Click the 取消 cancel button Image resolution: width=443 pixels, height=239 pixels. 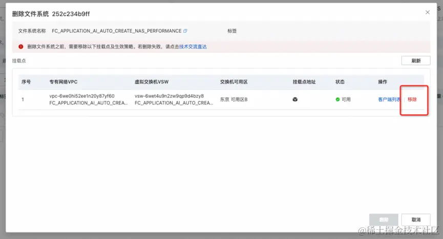pyautogui.click(x=416, y=220)
